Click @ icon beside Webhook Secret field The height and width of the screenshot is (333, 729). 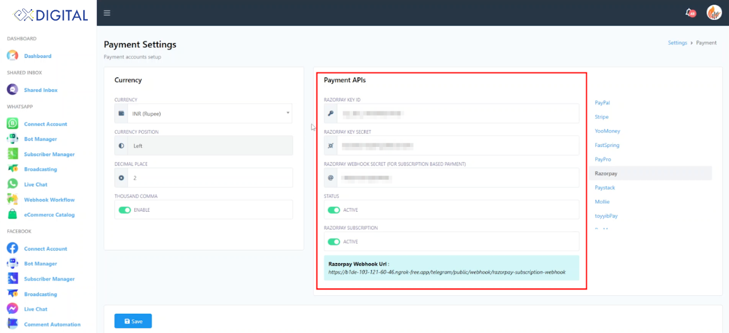331,178
